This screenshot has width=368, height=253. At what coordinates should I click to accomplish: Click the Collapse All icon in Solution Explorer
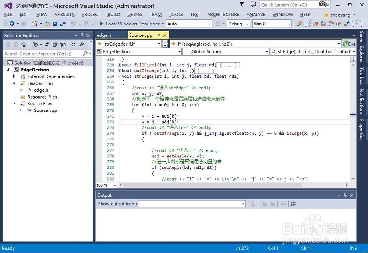[55, 44]
